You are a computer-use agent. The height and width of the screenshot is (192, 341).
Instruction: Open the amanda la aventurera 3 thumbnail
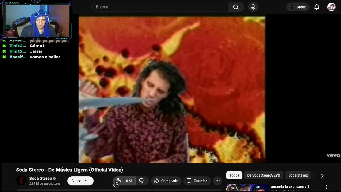click(247, 188)
